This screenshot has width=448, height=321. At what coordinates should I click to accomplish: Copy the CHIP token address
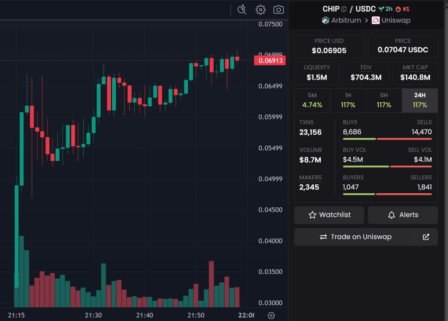click(344, 9)
